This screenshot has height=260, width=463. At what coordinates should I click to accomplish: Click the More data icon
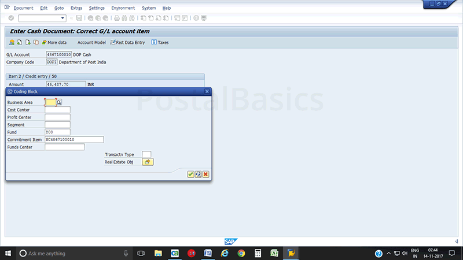pyautogui.click(x=44, y=42)
